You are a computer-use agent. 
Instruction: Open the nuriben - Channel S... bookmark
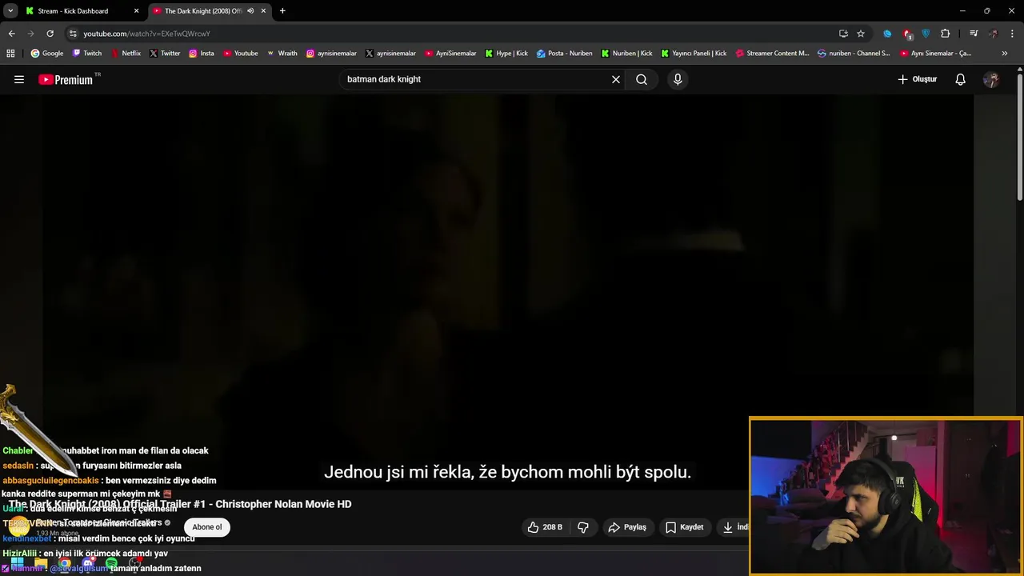(x=854, y=54)
